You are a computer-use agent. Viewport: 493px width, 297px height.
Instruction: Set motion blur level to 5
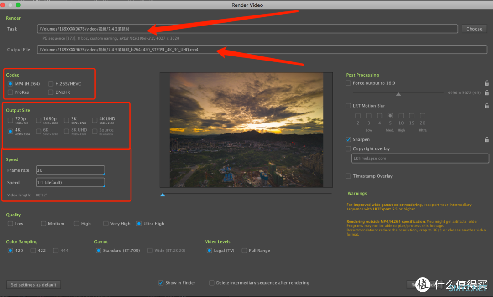coord(390,116)
